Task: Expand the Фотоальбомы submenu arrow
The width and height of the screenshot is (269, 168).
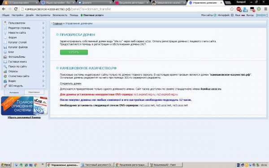Action: coord(43,57)
